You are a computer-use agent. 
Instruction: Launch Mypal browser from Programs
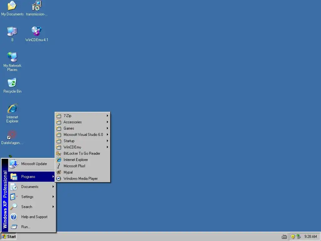click(82, 172)
